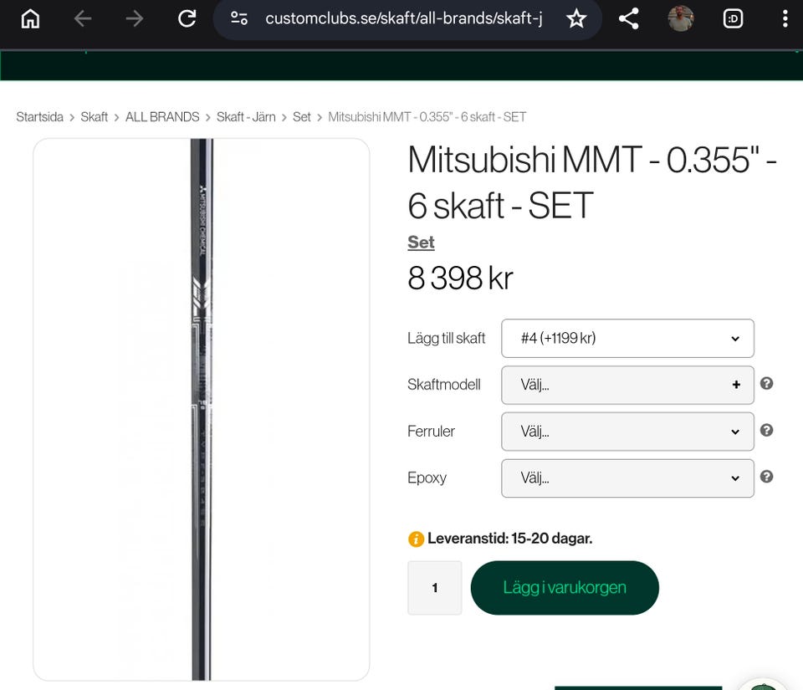803x690 pixels.
Task: Open the Skaft breadcrumb link
Action: [95, 117]
